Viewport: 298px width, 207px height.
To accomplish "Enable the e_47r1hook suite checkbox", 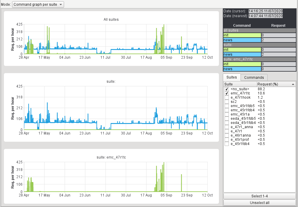I will (227, 98).
